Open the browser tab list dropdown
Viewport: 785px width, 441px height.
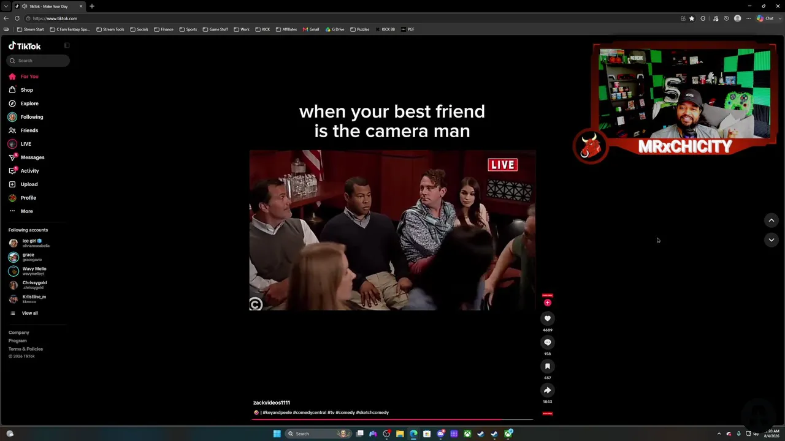(6, 6)
